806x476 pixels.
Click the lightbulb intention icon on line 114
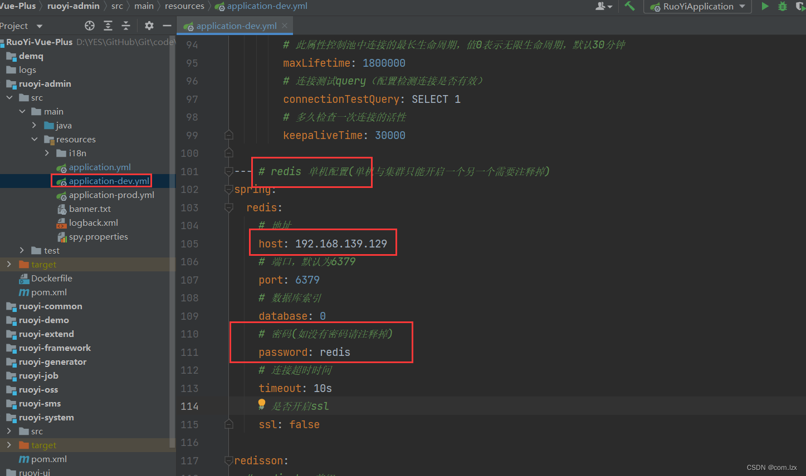[x=262, y=405]
